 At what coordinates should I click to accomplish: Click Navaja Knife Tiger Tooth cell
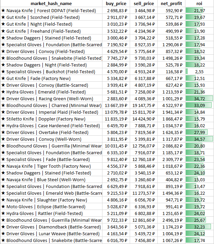click(51, 166)
